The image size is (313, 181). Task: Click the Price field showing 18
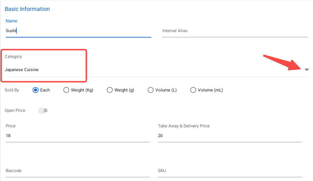click(78, 136)
